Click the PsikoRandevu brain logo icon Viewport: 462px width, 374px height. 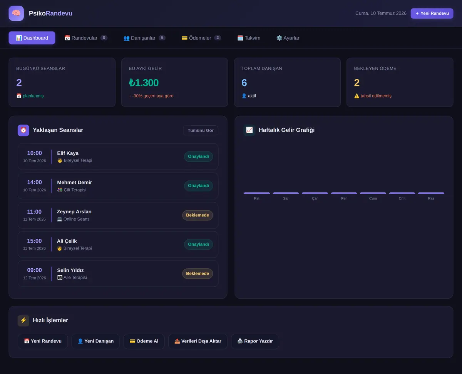pos(16,13)
